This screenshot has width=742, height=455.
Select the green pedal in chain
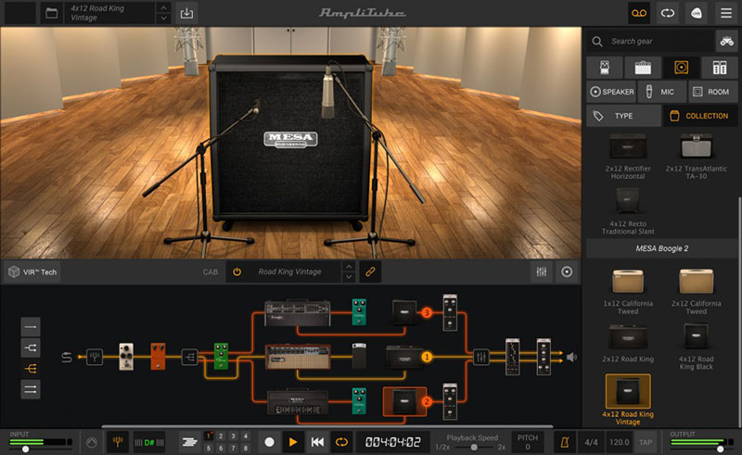[221, 356]
